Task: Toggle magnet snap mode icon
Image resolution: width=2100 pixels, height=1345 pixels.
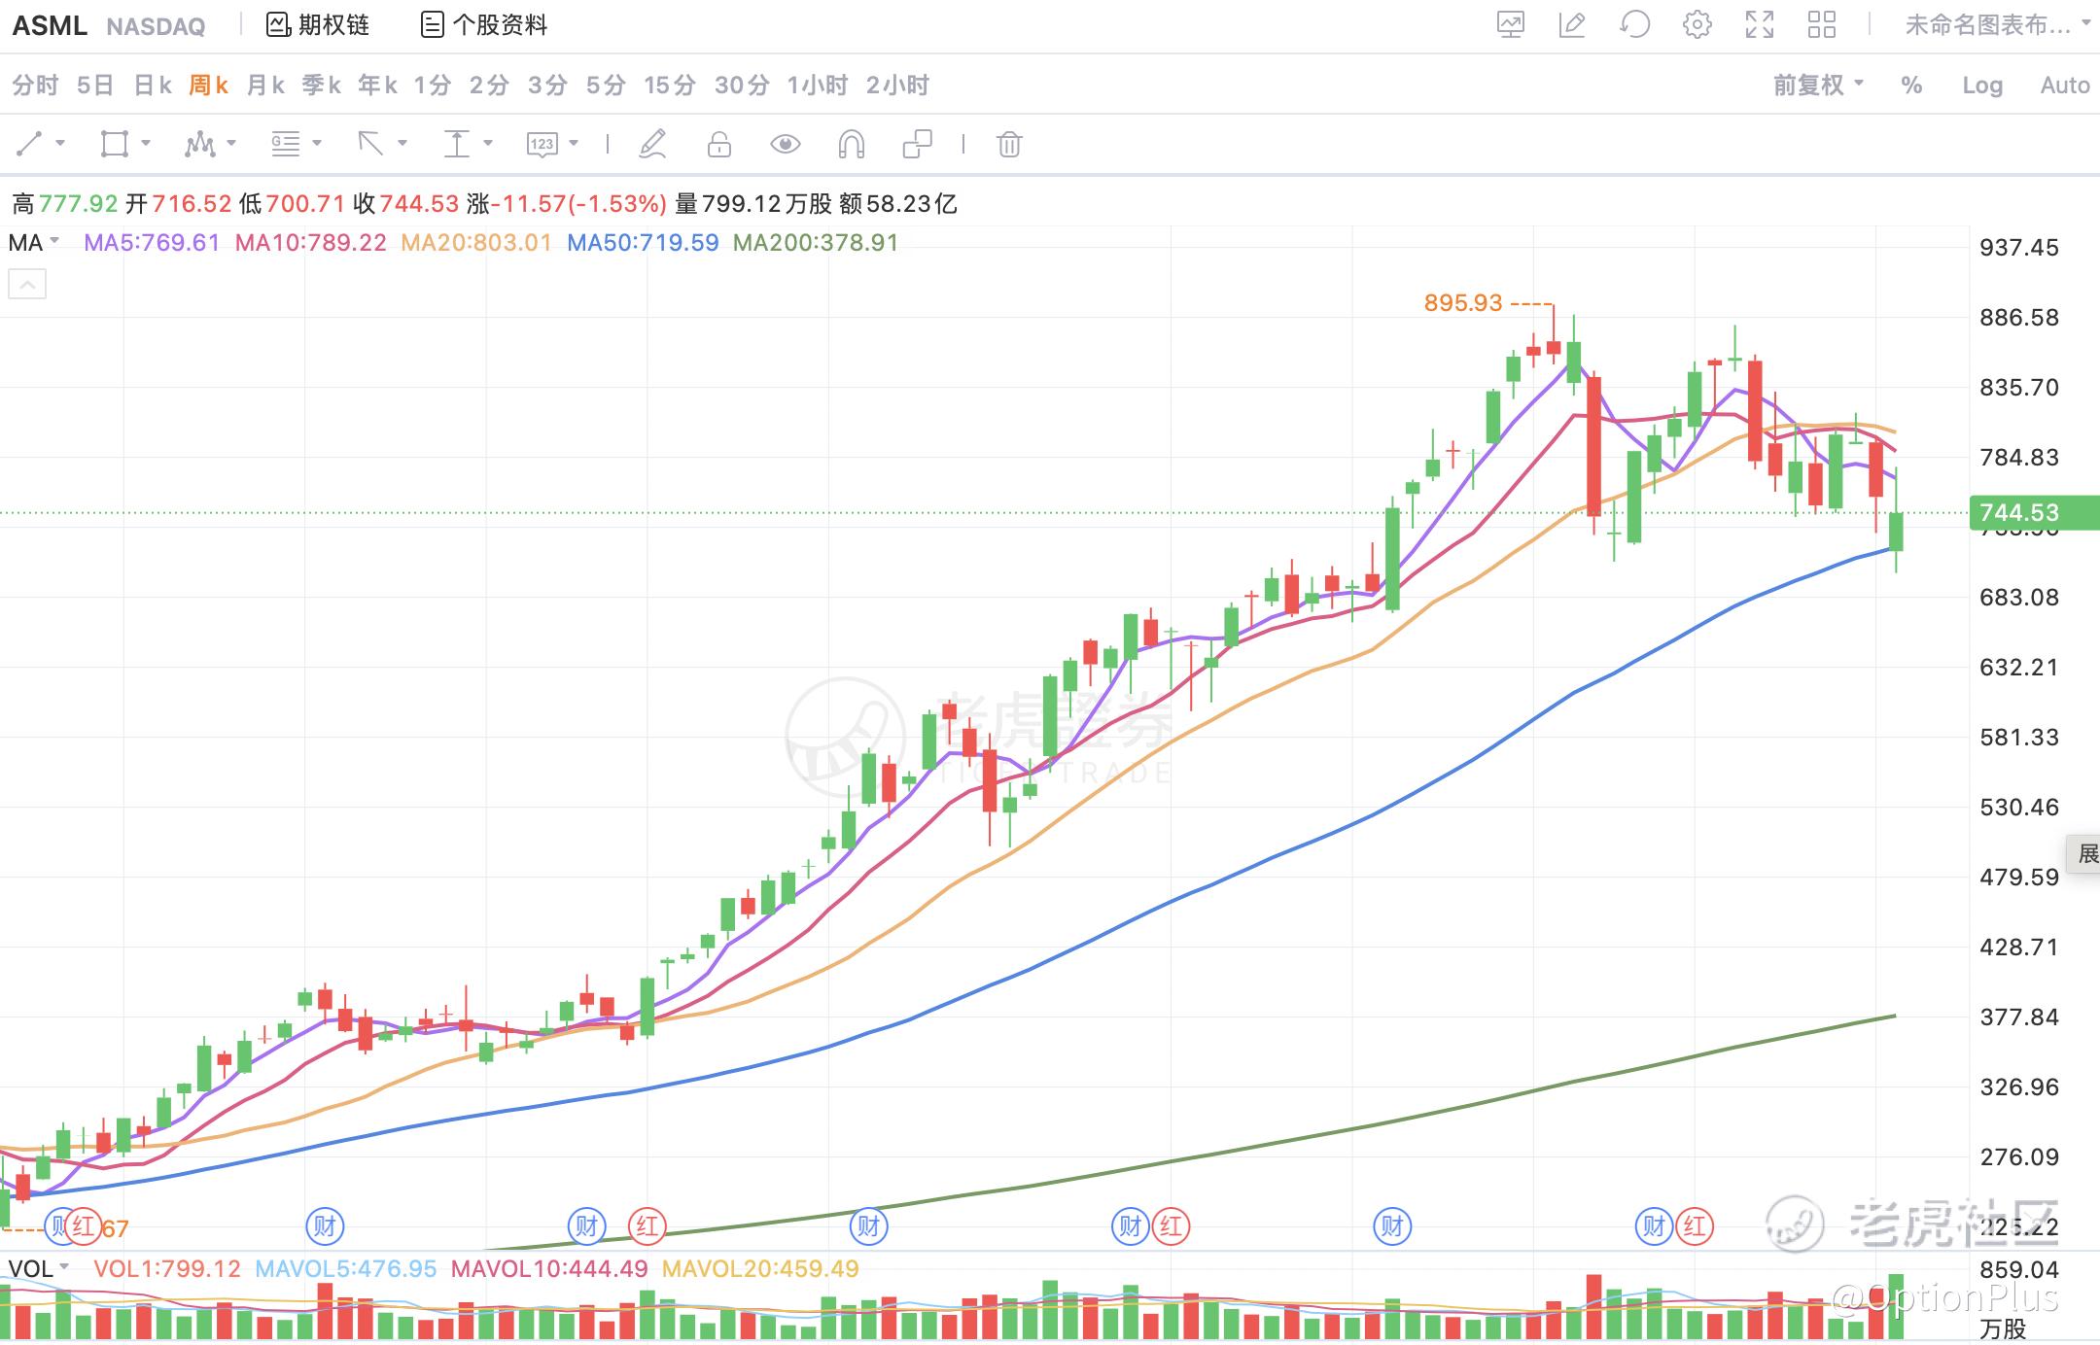Action: point(851,145)
